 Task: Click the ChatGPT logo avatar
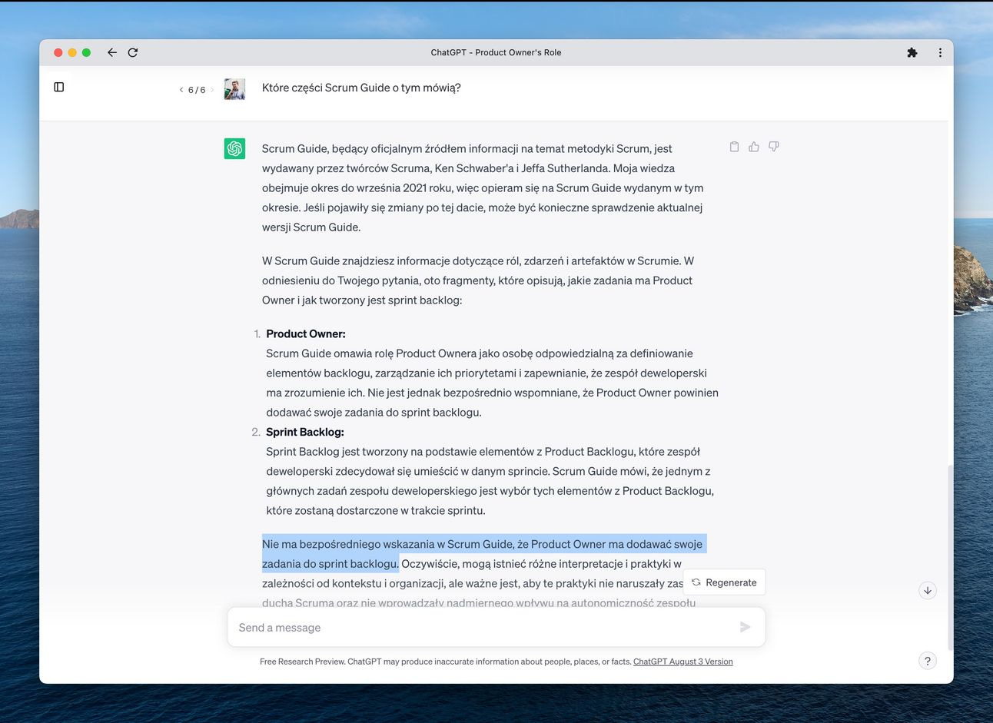point(234,148)
